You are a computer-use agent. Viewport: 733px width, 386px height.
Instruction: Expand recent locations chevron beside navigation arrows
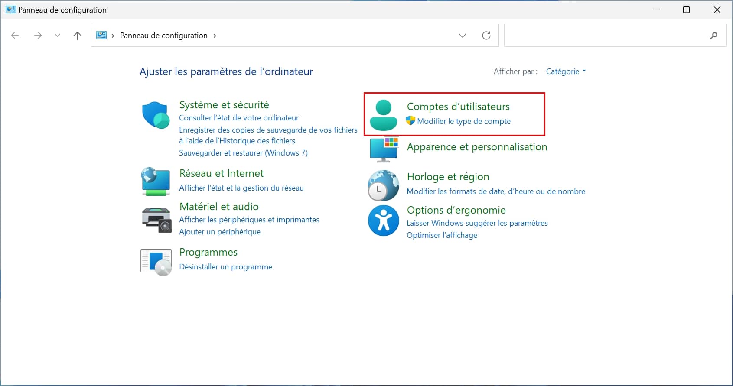pos(57,36)
